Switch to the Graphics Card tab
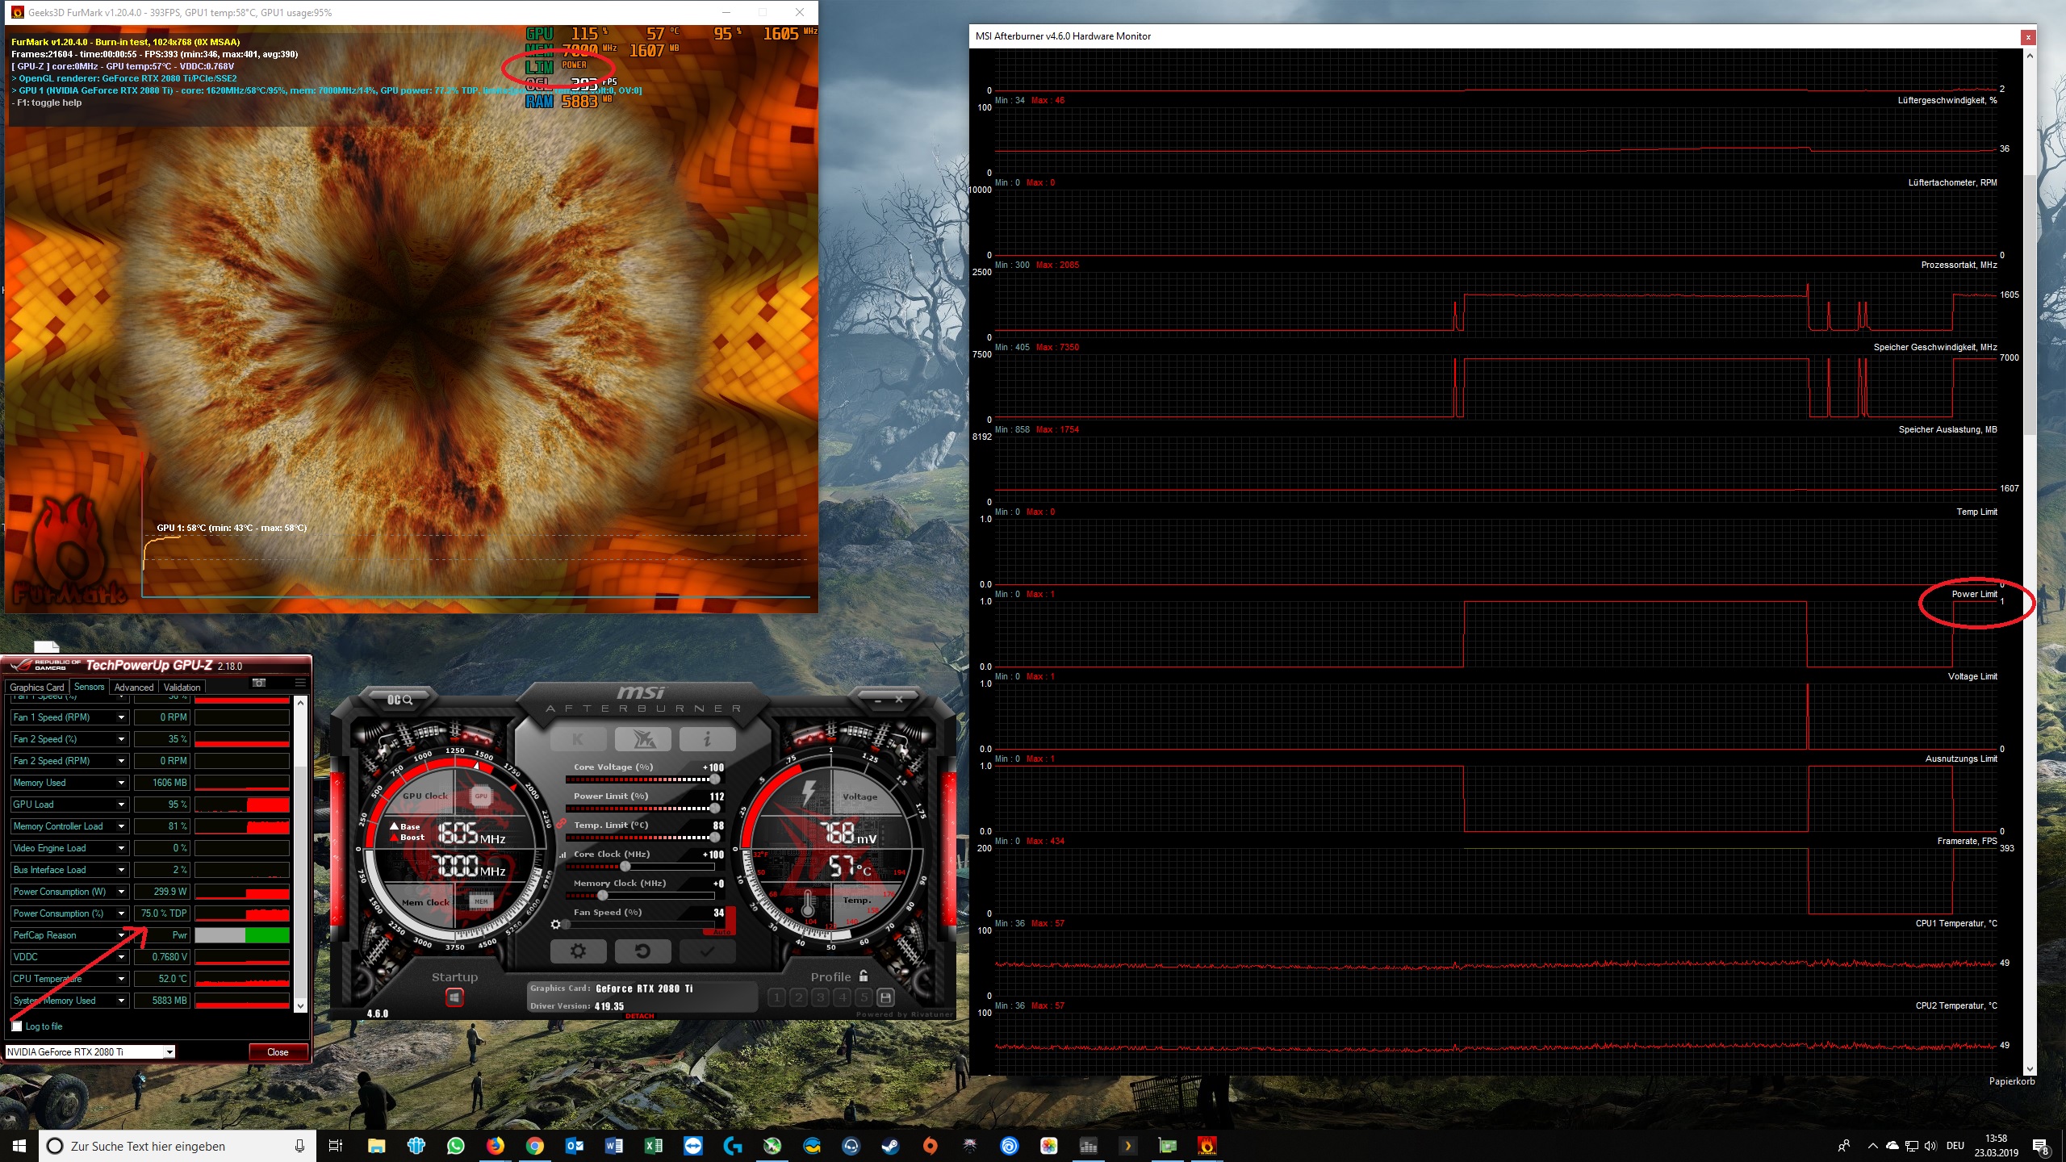 pyautogui.click(x=36, y=688)
